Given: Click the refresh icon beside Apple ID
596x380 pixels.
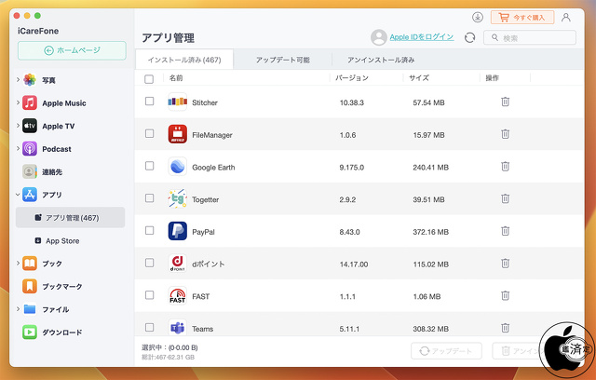Looking at the screenshot, I should [x=469, y=37].
